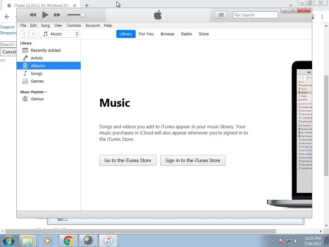Open the Music media type dropdown

click(x=60, y=34)
